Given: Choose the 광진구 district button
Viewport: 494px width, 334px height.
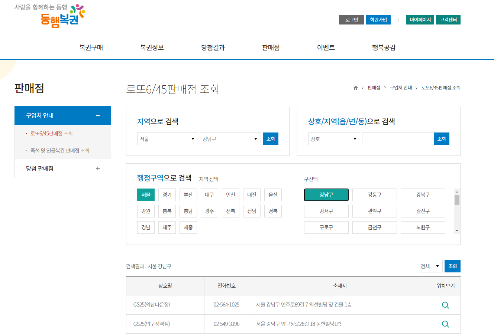Looking at the screenshot, I should pos(423,211).
